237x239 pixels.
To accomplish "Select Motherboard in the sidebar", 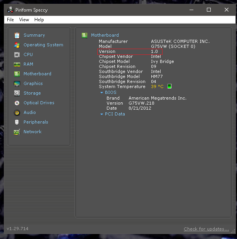I will click(37, 74).
